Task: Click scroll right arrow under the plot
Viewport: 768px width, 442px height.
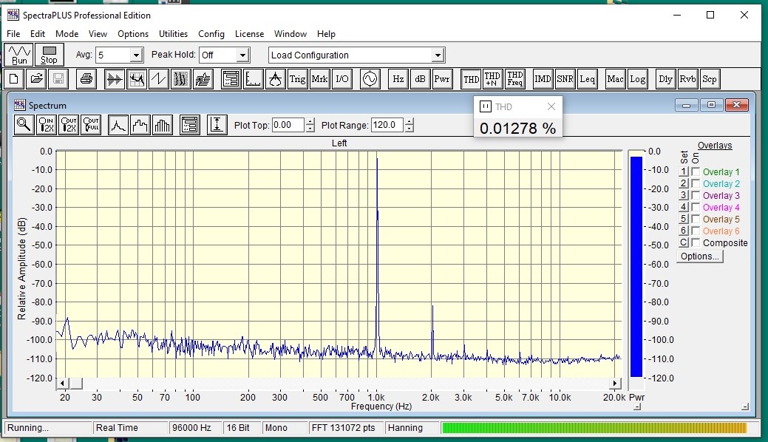Action: pos(615,383)
